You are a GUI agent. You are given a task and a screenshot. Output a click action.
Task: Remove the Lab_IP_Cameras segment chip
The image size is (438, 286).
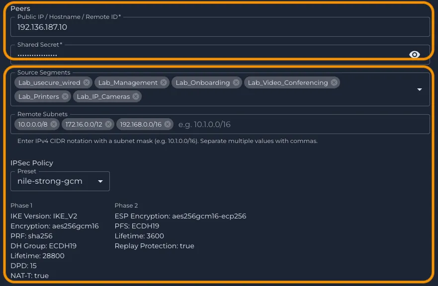[x=136, y=96]
